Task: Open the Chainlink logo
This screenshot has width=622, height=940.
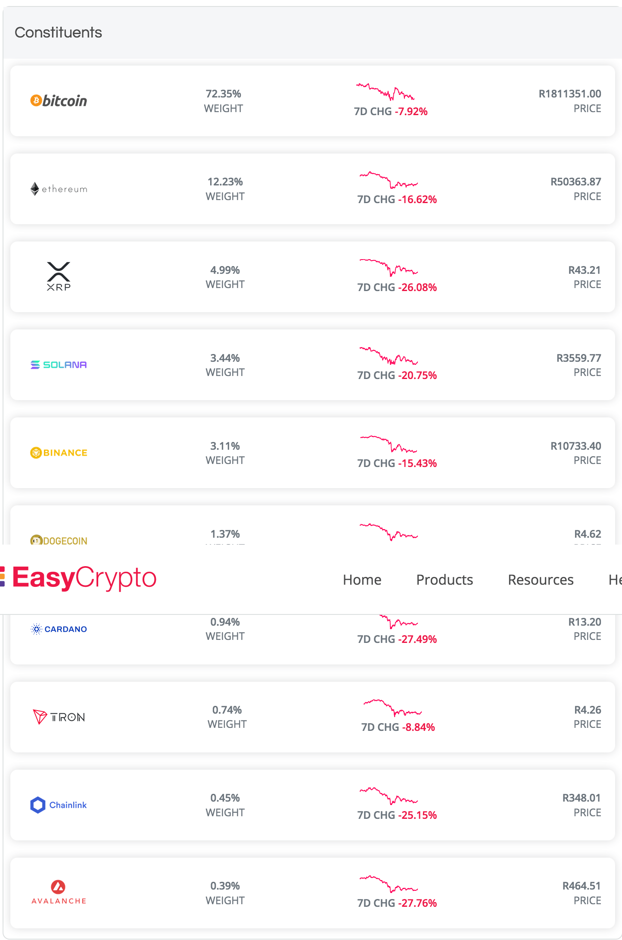Action: click(59, 805)
